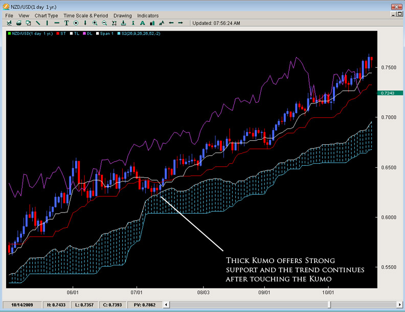The image size is (405, 312).
Task: Click the 10/01 date axis label
Action: [x=328, y=293]
